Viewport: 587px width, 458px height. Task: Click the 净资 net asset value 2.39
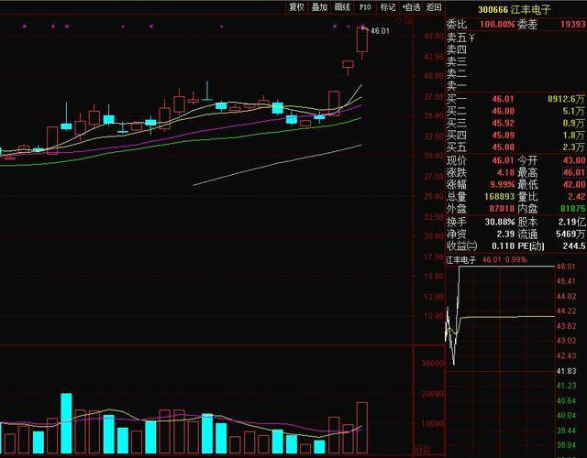point(505,234)
